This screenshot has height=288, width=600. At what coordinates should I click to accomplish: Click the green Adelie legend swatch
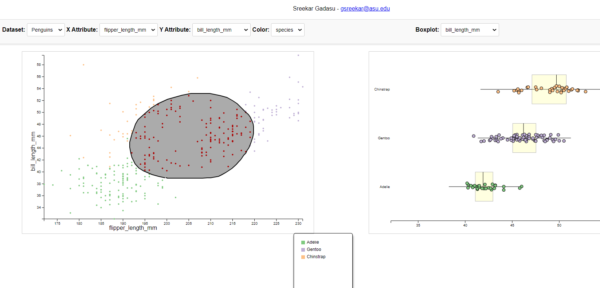303,243
